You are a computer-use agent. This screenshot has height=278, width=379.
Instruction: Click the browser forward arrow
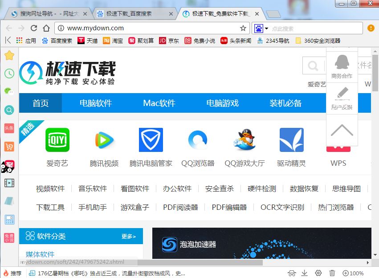tap(21, 28)
